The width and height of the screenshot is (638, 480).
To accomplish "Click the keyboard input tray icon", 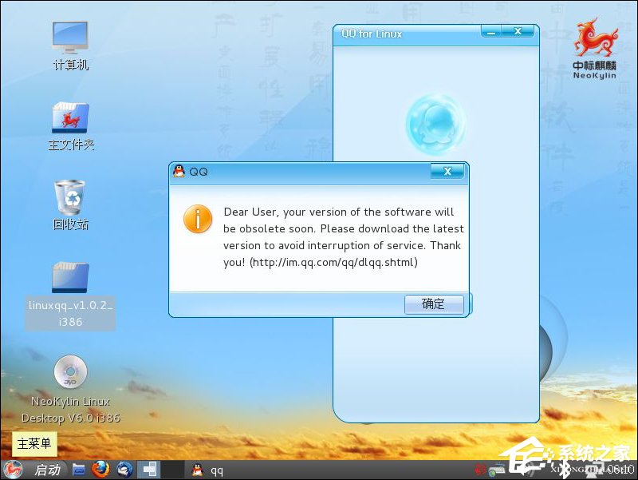I will (x=497, y=470).
